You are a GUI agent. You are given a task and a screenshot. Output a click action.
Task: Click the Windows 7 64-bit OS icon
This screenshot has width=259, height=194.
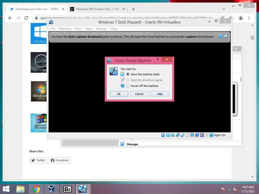(114, 71)
